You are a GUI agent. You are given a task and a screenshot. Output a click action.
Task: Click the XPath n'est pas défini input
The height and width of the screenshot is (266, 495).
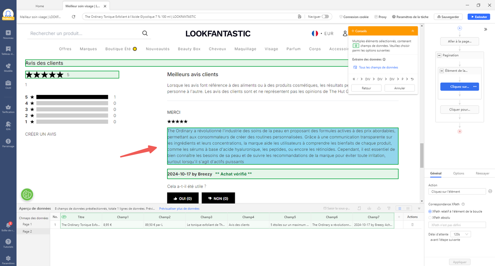tap(457, 225)
